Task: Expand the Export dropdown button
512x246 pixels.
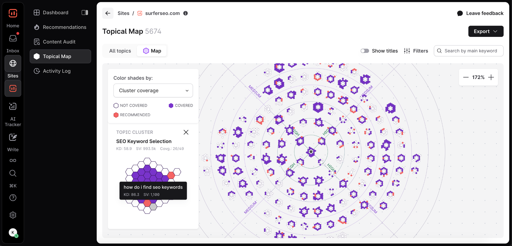Action: tap(485, 31)
